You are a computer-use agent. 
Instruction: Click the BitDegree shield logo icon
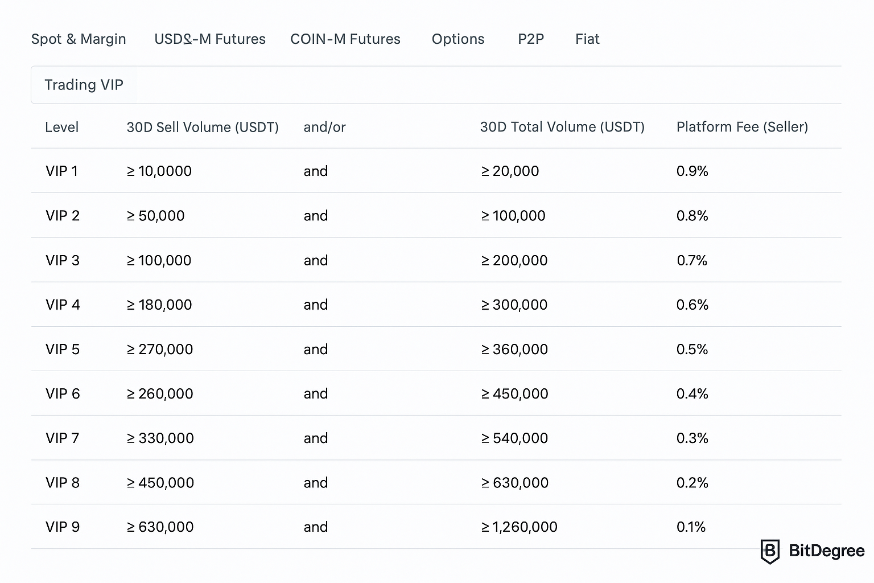coord(770,551)
